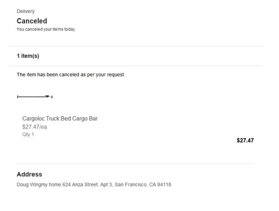Click the CA 94118 zip code text
Screen dimensions: 279x211
[160, 185]
